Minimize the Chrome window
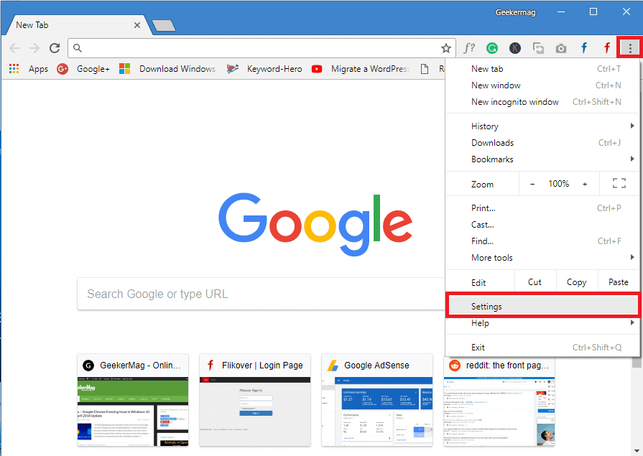Viewport: 643px width, 456px height. 561,12
